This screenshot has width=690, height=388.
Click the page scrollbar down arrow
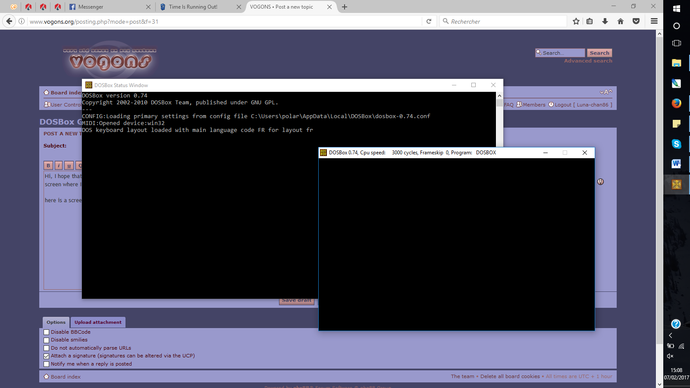pos(659,384)
